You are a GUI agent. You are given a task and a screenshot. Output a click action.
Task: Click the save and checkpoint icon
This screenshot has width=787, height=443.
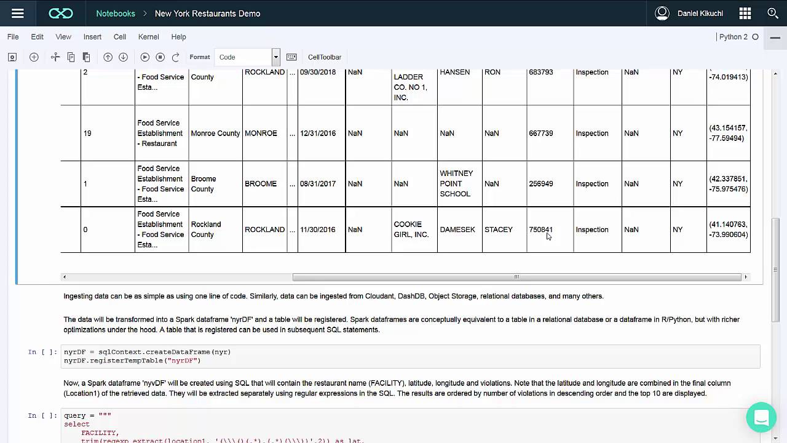[x=12, y=57]
